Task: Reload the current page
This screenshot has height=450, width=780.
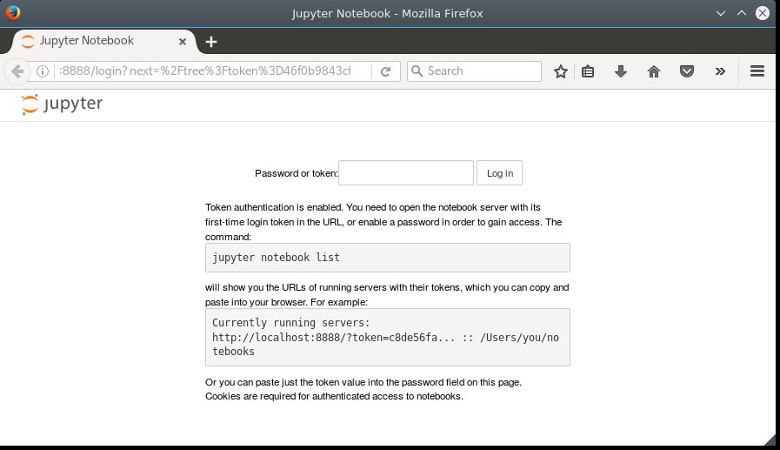Action: 385,71
